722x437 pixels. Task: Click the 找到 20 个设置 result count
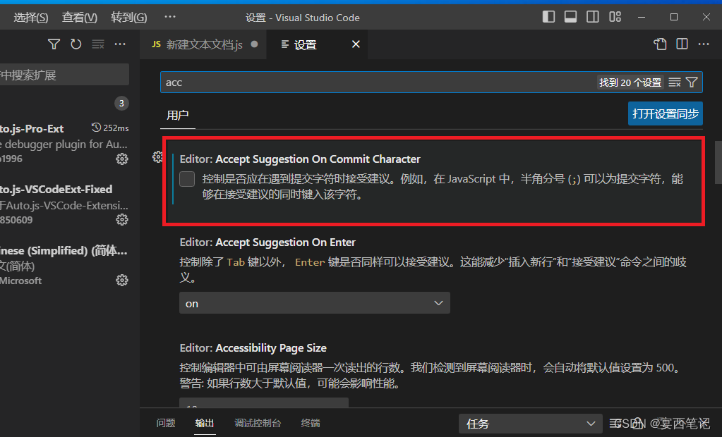(630, 82)
